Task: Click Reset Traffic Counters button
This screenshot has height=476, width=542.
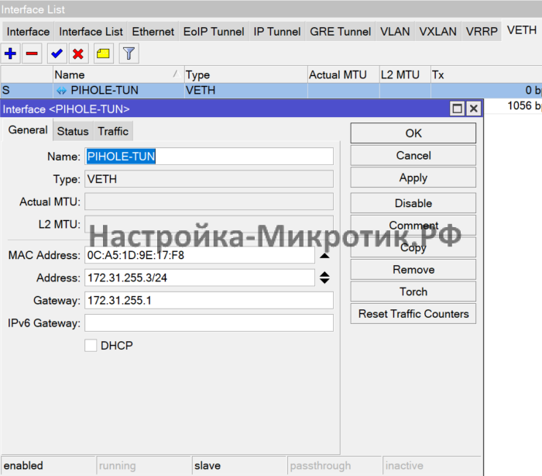Action: pyautogui.click(x=413, y=314)
